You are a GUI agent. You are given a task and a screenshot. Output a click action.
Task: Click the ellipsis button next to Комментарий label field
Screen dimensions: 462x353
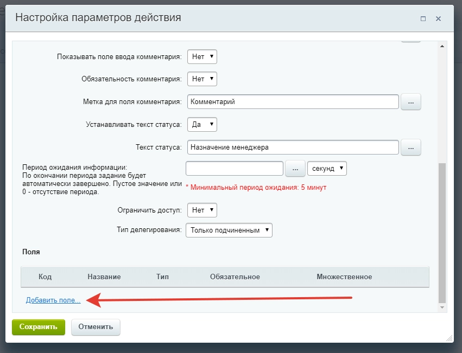tap(411, 101)
